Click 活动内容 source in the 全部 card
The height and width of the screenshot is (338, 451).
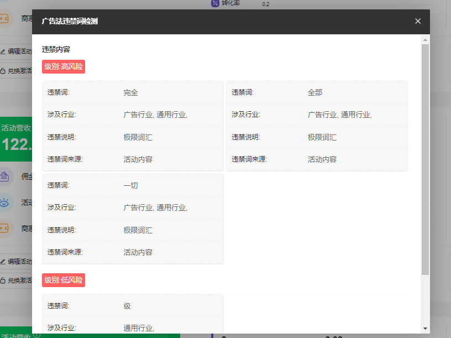point(322,159)
